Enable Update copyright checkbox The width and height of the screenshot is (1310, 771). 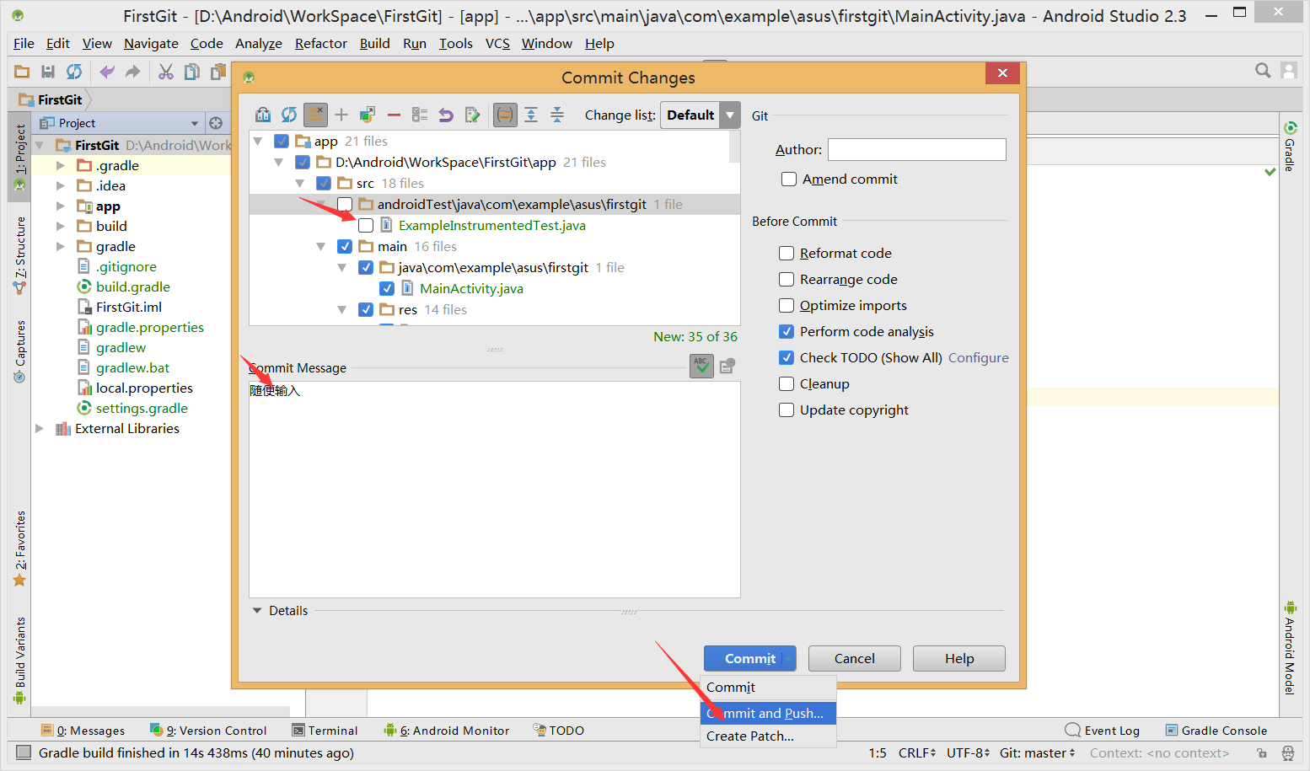coord(787,410)
